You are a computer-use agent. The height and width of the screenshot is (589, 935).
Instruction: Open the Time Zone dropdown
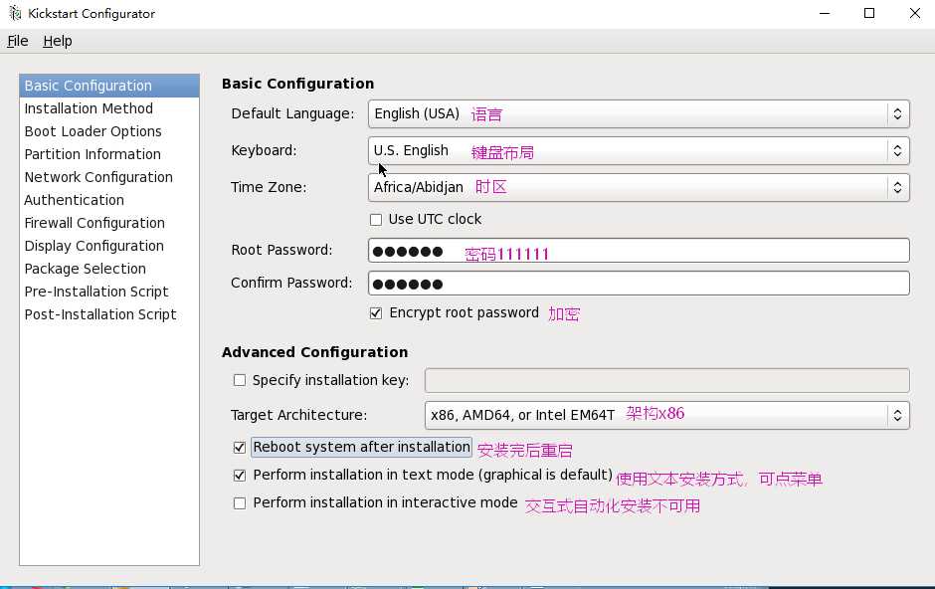pos(639,188)
